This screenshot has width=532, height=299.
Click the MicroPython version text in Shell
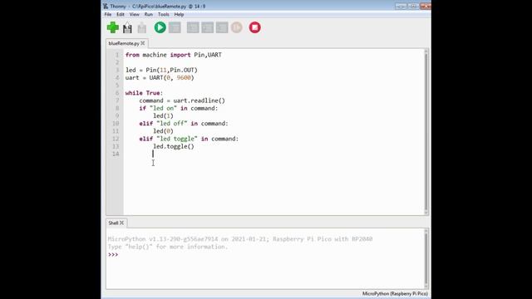coord(240,239)
